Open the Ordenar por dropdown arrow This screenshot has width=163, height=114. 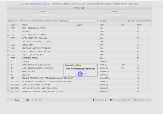(x=97, y=21)
